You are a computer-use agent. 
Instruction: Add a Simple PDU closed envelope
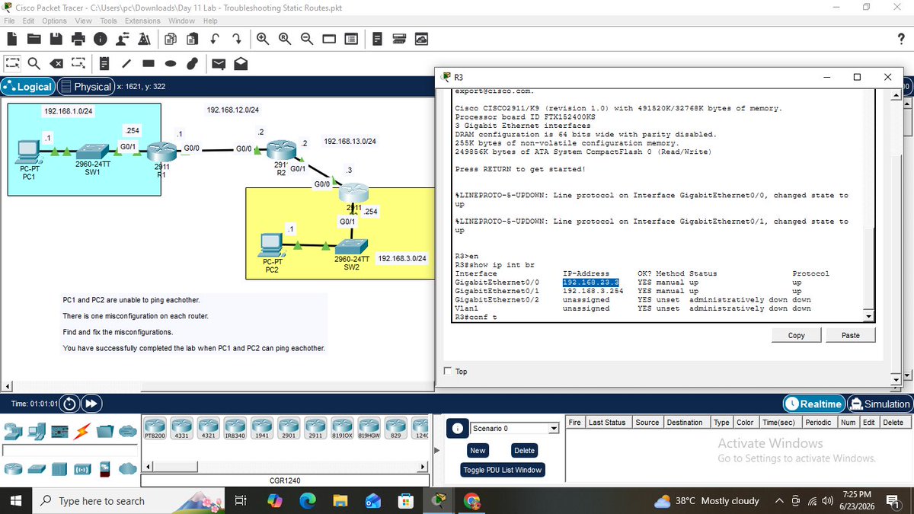218,64
